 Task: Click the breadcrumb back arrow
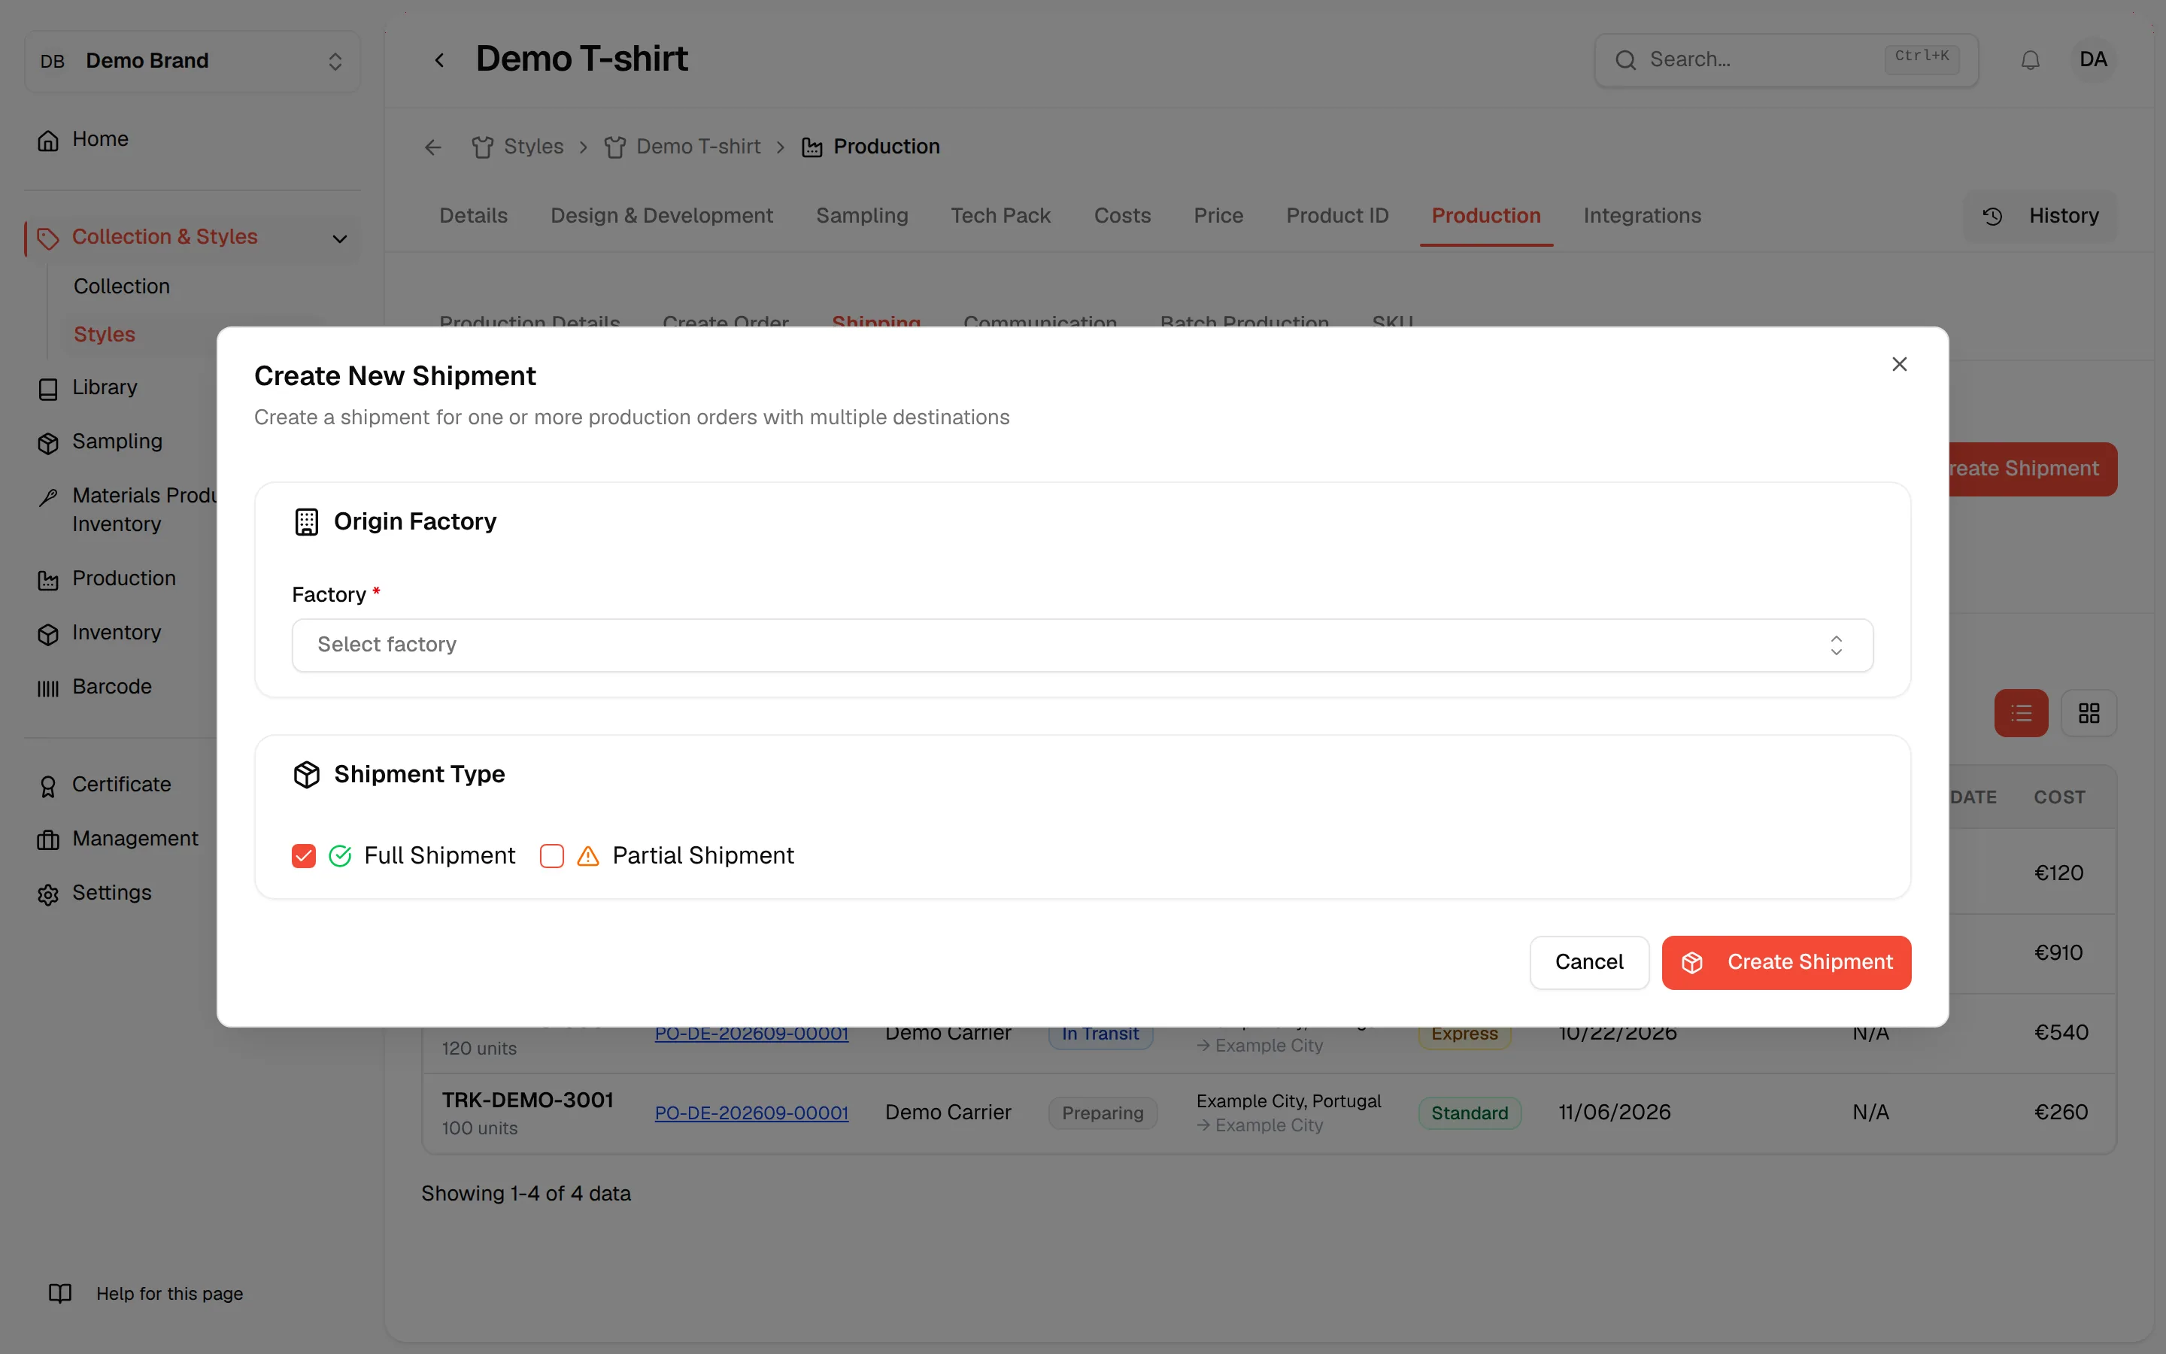point(433,147)
